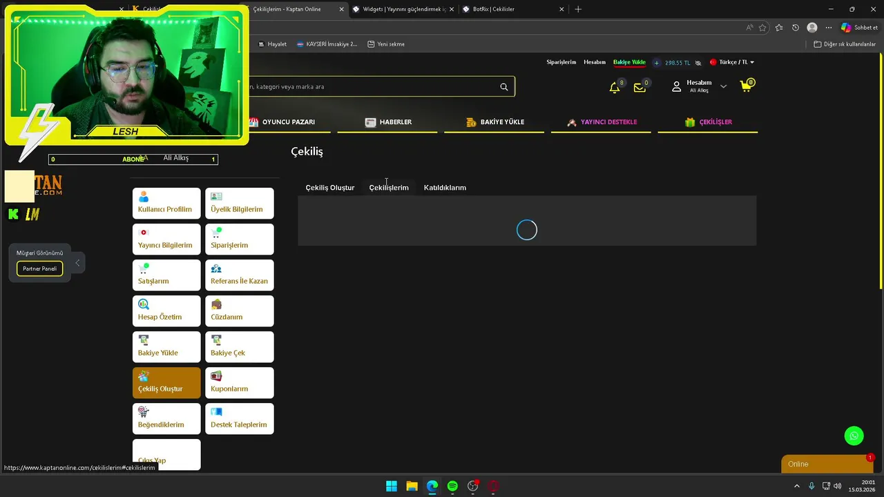Select highlighted Çekiliş Oluştur tile
The width and height of the screenshot is (884, 497).
[166, 383]
